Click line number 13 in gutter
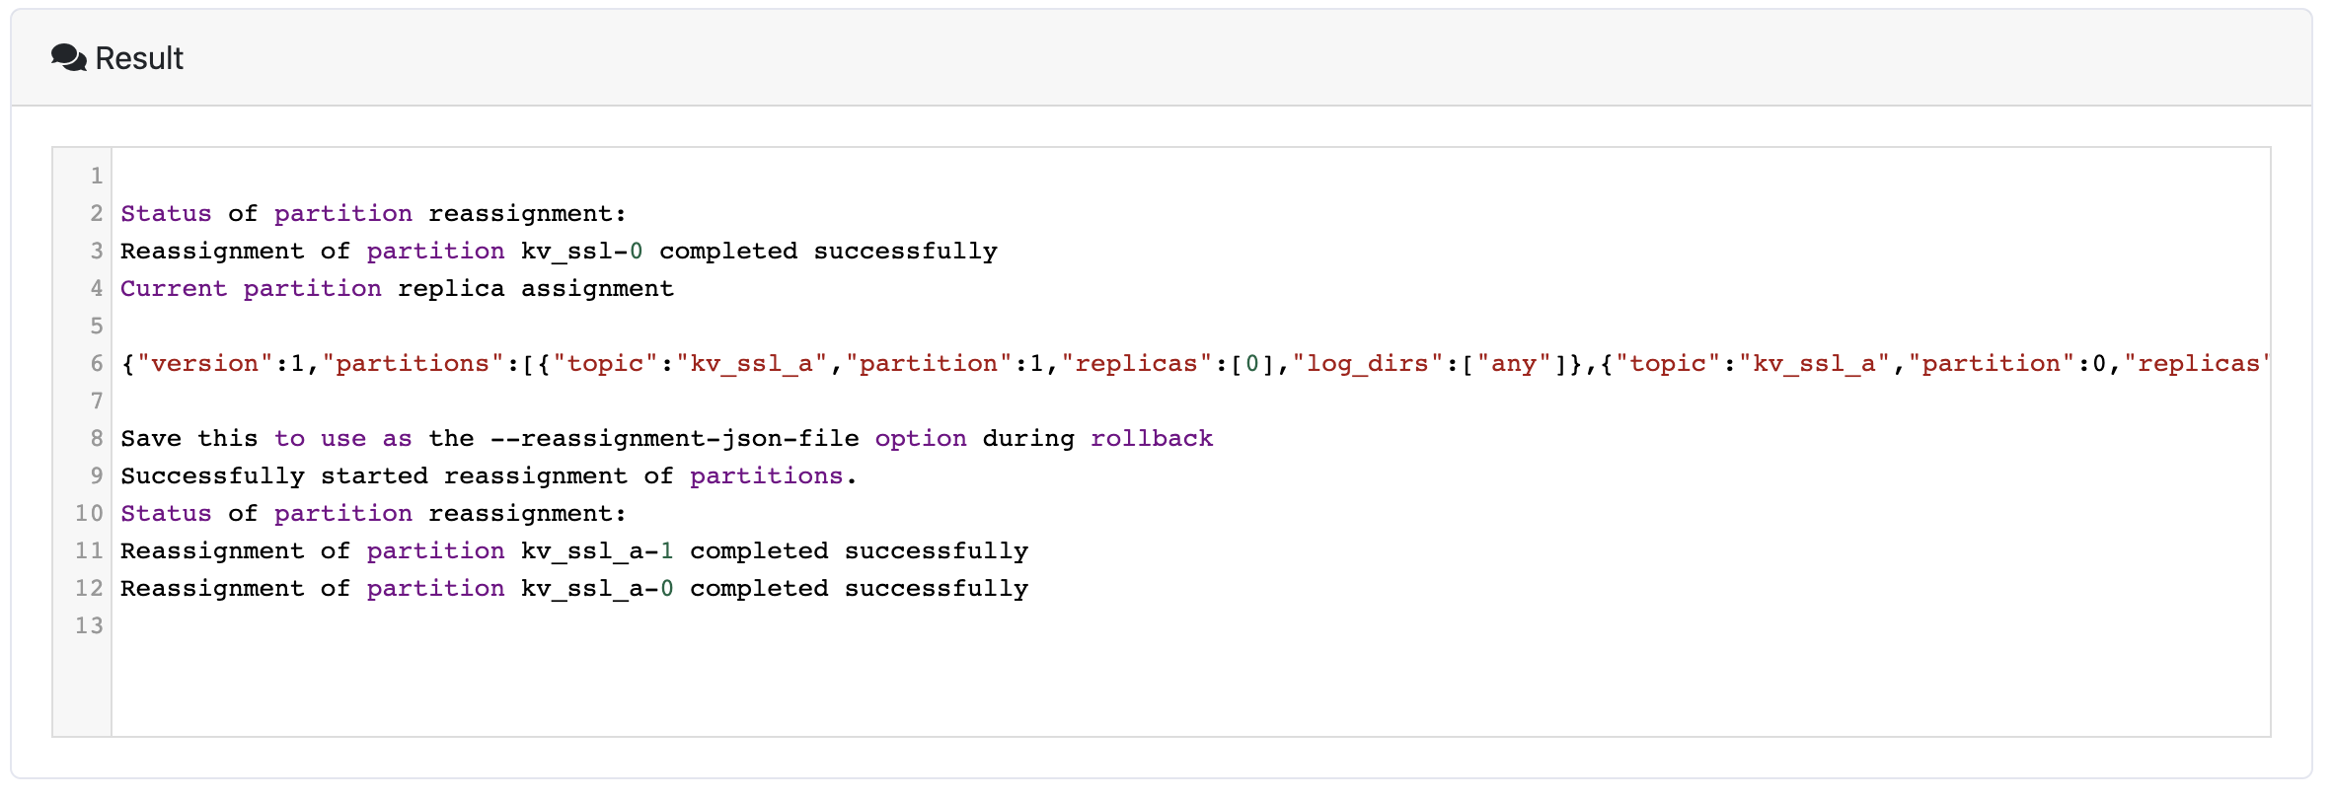2333x799 pixels. coord(89,625)
